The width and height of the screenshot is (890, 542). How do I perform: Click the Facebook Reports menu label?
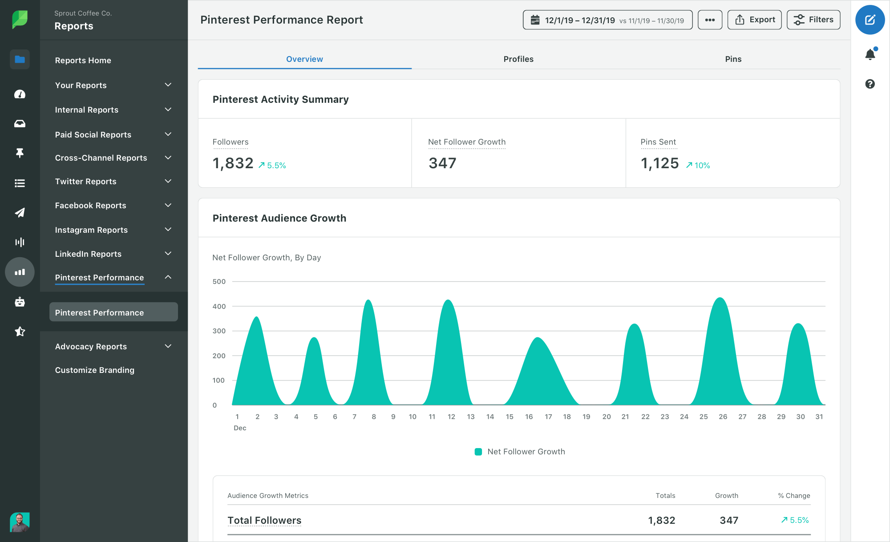pos(90,205)
